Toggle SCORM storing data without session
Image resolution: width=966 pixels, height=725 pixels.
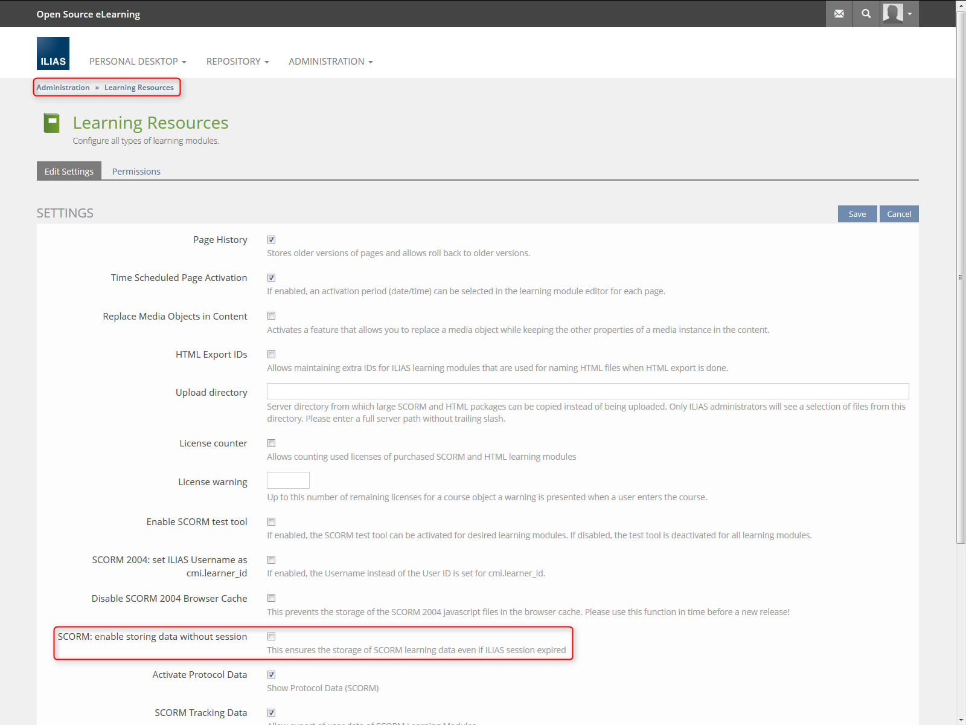[x=272, y=636]
